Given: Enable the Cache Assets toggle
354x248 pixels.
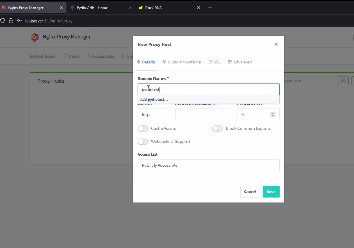Looking at the screenshot, I should click(x=143, y=128).
